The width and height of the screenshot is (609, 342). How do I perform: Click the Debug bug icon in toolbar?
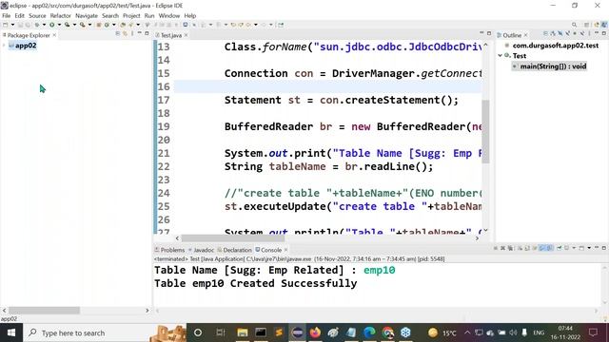(x=37, y=25)
